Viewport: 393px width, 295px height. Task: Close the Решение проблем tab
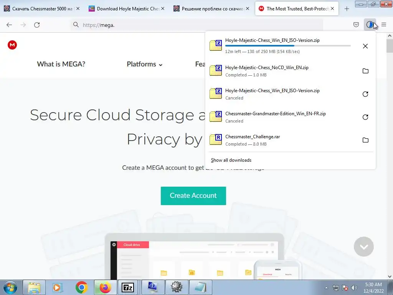pyautogui.click(x=248, y=8)
